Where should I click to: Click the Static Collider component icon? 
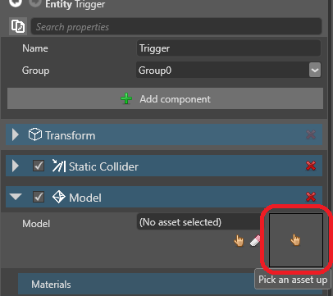[59, 166]
